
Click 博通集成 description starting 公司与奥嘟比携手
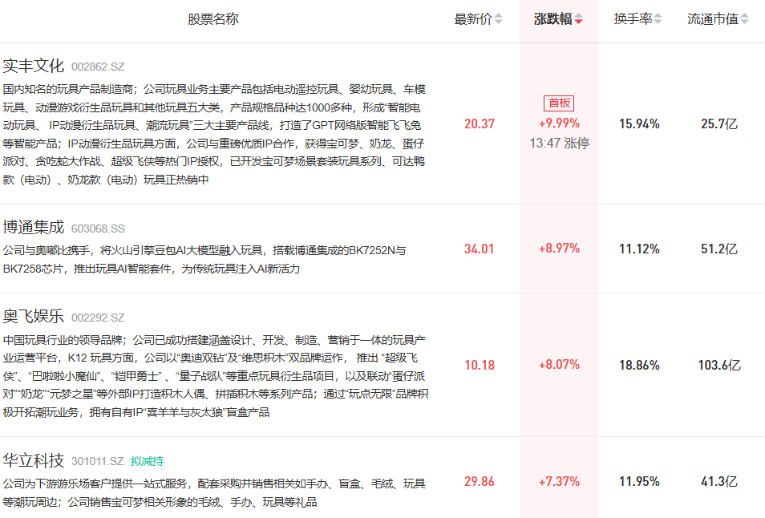point(204,260)
